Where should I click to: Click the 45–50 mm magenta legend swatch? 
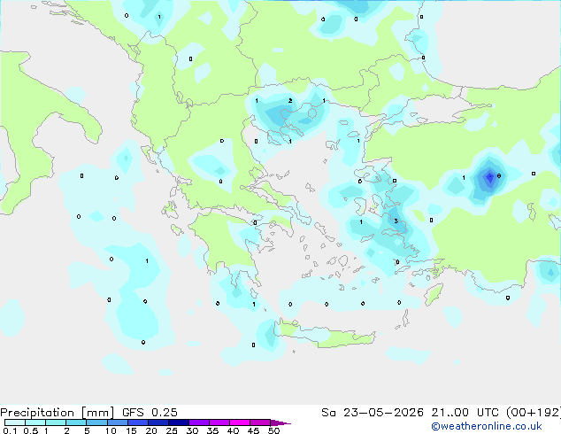tap(260, 422)
